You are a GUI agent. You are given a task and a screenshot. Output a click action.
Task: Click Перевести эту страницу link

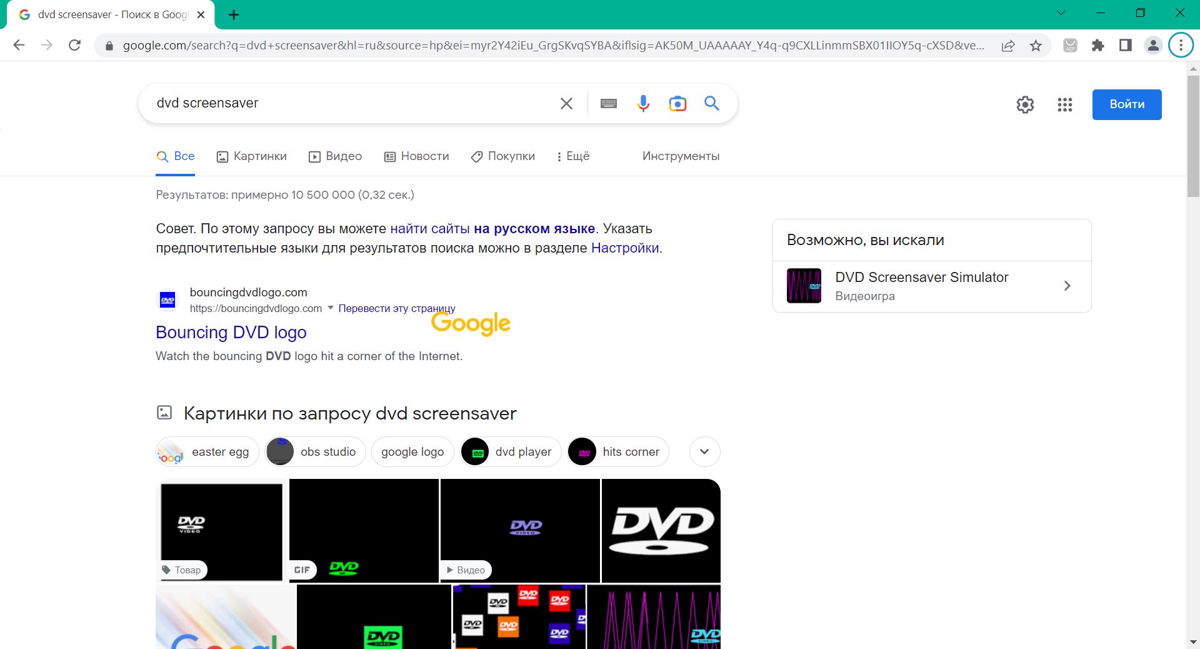pyautogui.click(x=397, y=308)
